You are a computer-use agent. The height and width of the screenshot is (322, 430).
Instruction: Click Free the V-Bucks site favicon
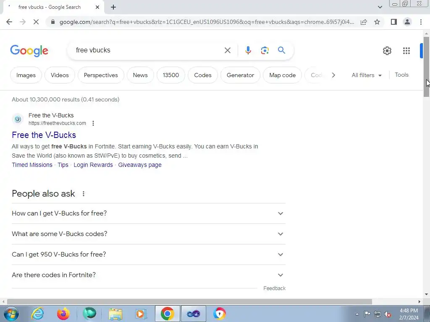pyautogui.click(x=18, y=119)
